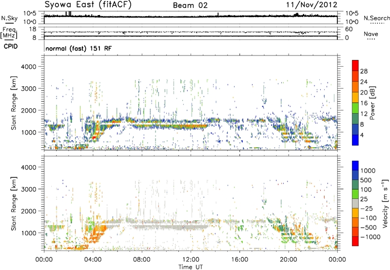
Task: Click the '4' tick on power color bar
Action: point(362,135)
